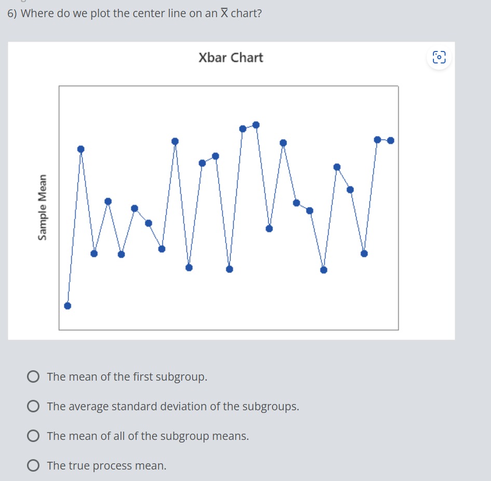The height and width of the screenshot is (481, 491).
Task: Open the chart enlarge control in the corner
Action: 439,58
